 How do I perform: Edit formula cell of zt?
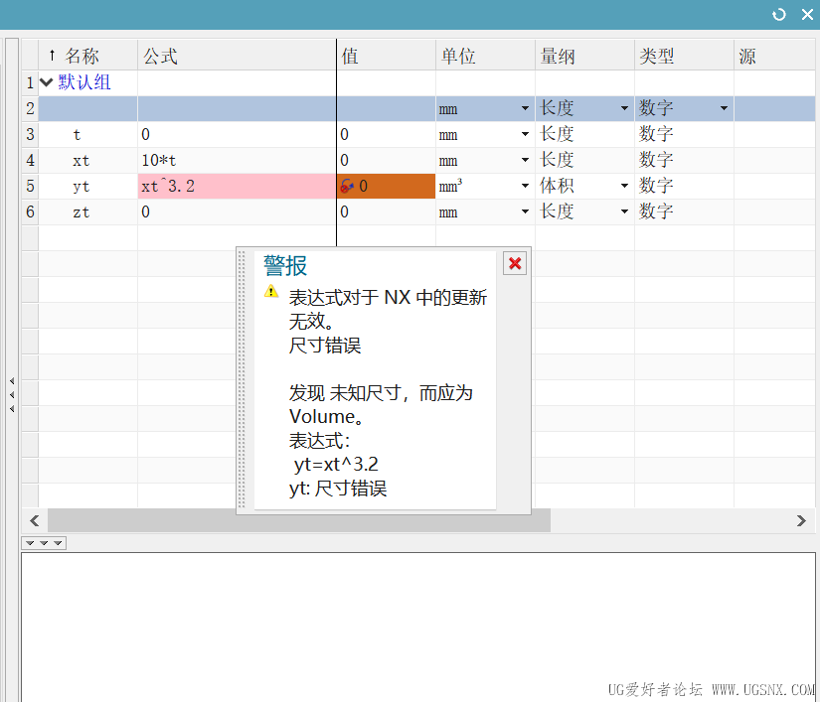(x=237, y=211)
